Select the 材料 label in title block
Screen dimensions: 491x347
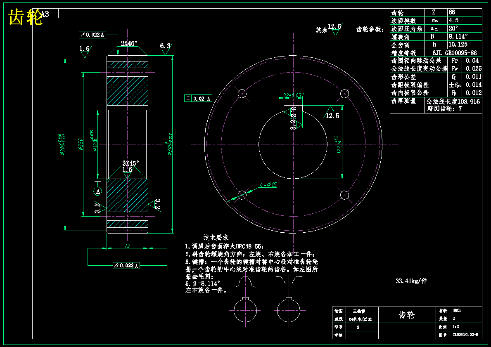tap(443, 311)
